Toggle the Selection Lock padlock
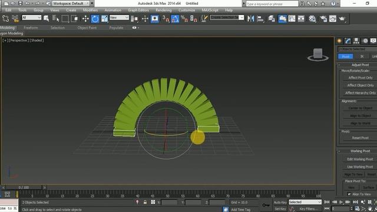The height and width of the screenshot is (212, 377). point(145,202)
